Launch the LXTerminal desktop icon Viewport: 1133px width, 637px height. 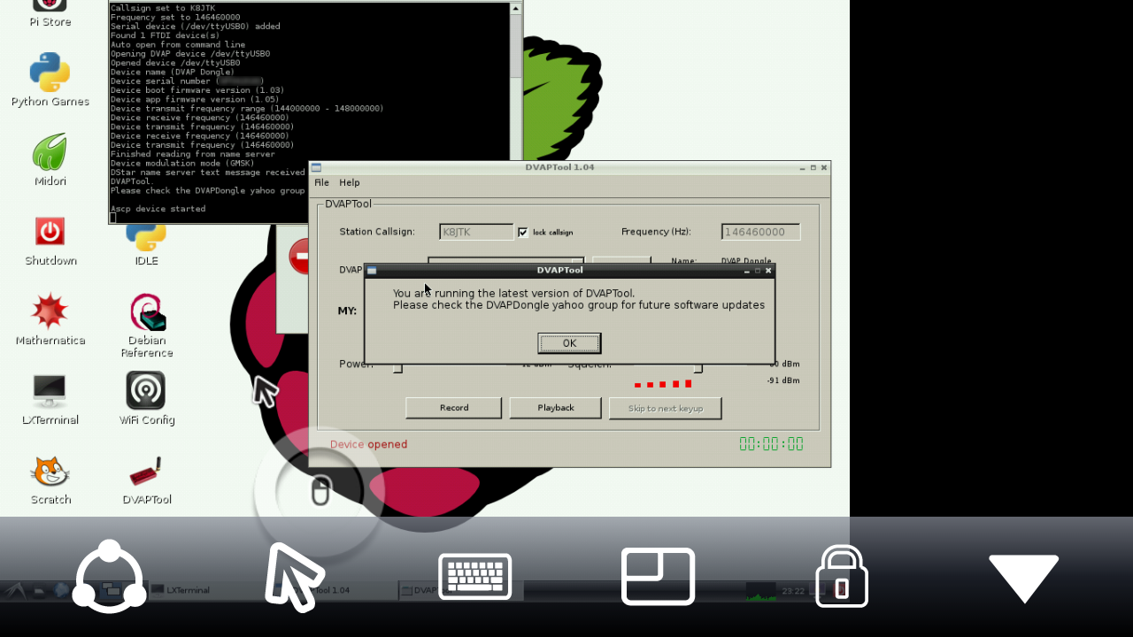coord(50,399)
